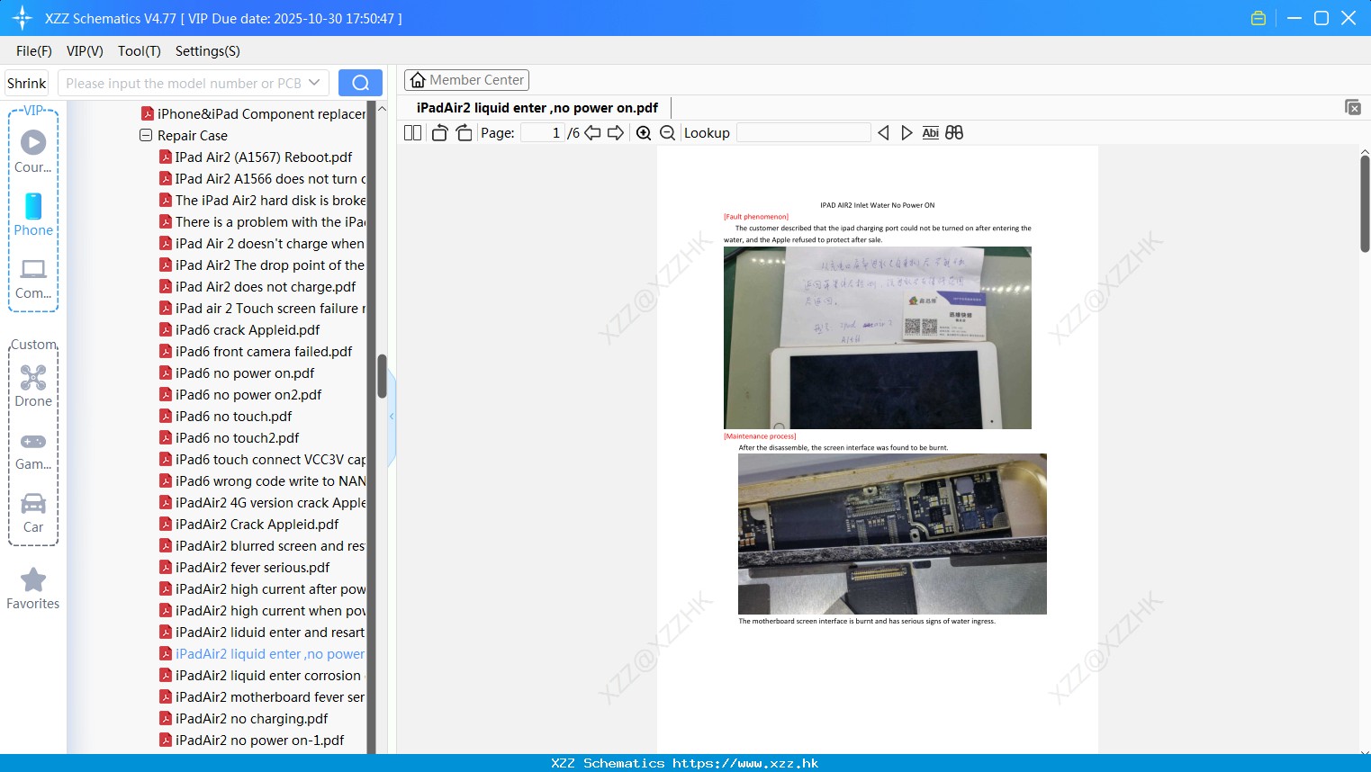
Task: Go to next page arrow
Action: 616,133
